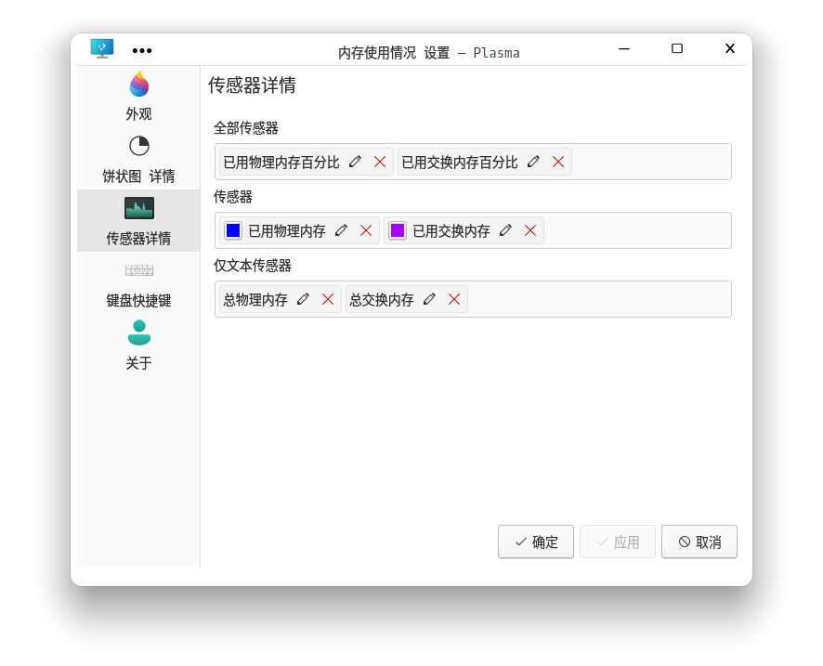Edit the 已用物理内存百分比 sensor label
823x666 pixels.
pos(355,162)
